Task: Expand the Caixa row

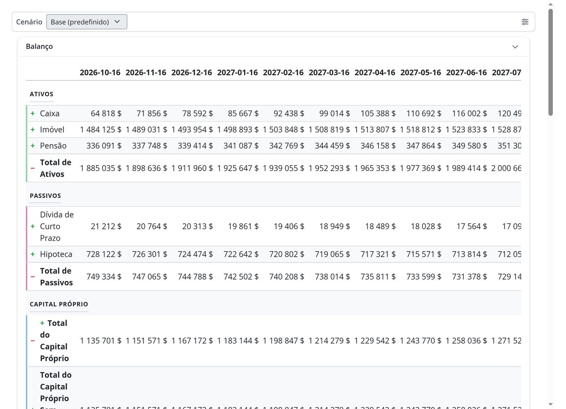Action: [x=33, y=113]
